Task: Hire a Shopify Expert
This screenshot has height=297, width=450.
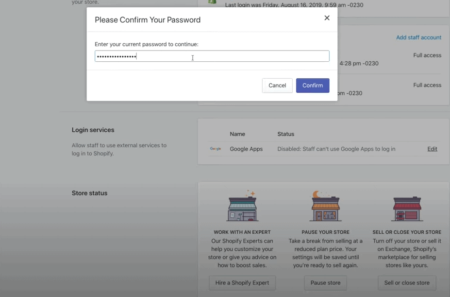Action: [242, 282]
